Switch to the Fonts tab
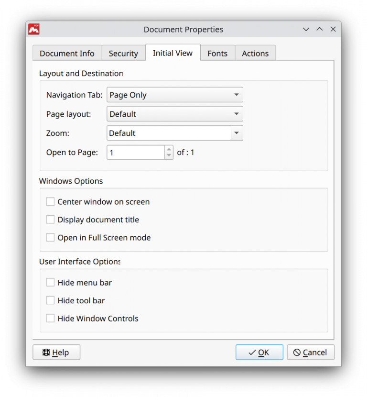Image resolution: width=367 pixels, height=397 pixels. [217, 53]
